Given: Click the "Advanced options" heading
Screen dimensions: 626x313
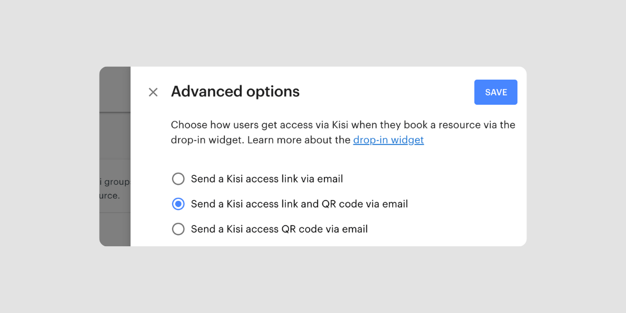Looking at the screenshot, I should [235, 92].
